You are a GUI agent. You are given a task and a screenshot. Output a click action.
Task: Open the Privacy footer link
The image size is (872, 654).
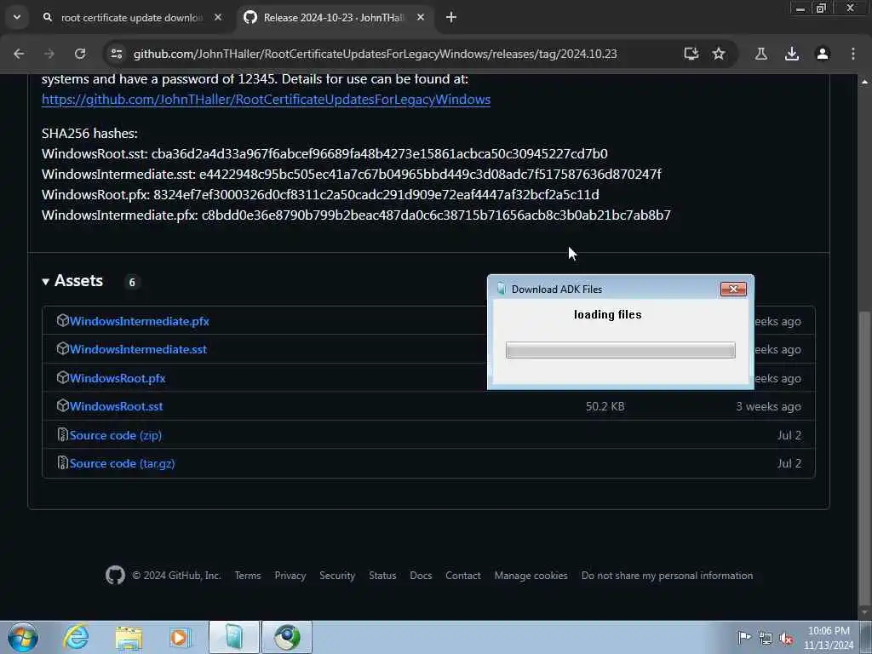point(290,577)
